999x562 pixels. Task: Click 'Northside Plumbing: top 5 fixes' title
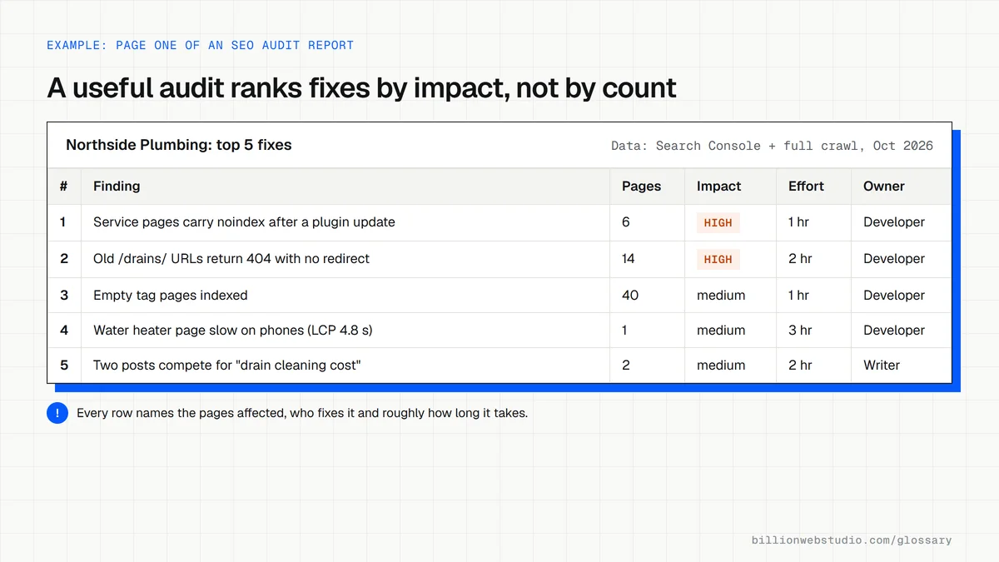click(179, 145)
